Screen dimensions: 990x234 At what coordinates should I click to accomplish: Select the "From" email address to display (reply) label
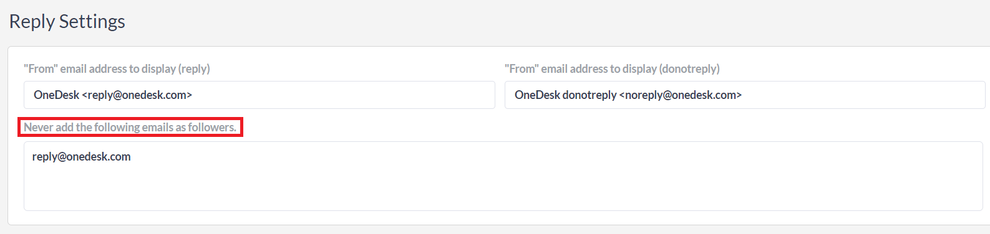pyautogui.click(x=117, y=68)
